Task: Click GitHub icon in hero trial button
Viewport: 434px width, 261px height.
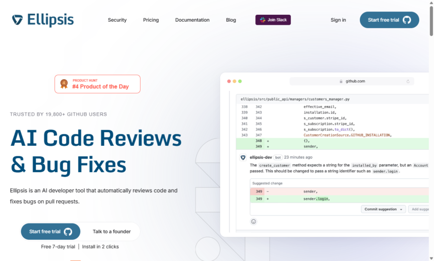Action: pyautogui.click(x=68, y=232)
